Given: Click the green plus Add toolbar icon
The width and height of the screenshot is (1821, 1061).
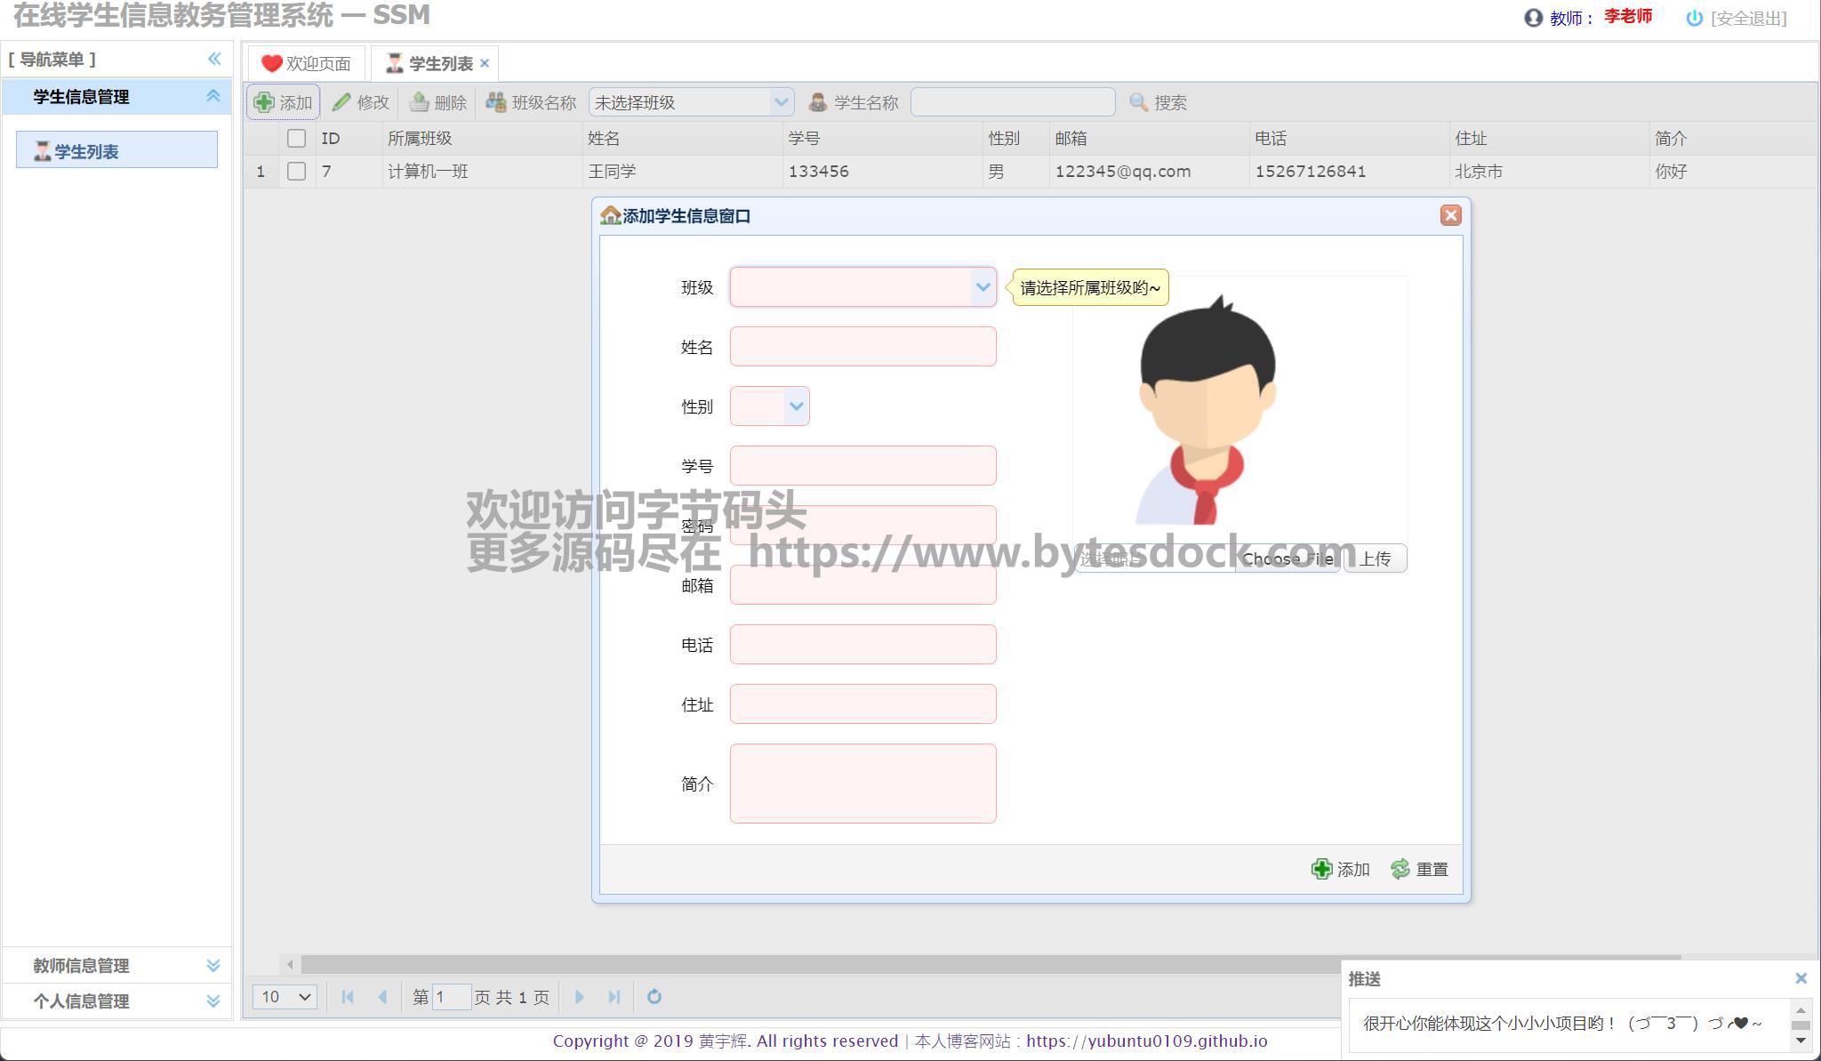Looking at the screenshot, I should click(x=264, y=102).
